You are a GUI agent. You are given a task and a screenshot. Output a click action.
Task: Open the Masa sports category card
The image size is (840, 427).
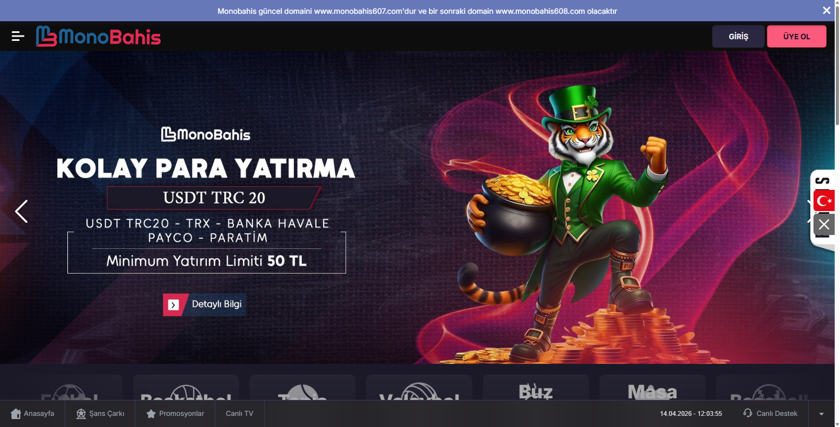652,388
